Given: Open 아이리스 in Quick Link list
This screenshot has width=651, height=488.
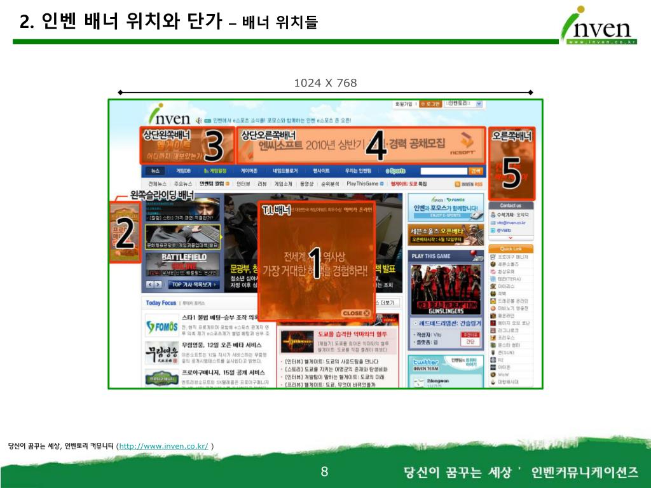Looking at the screenshot, I should (x=505, y=287).
